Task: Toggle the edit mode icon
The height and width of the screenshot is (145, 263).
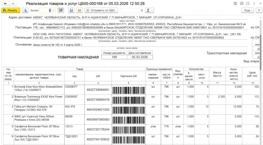Action: coord(61,10)
